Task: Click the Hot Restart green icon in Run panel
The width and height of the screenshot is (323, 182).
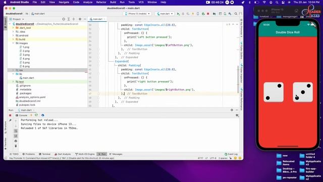Action: 36,115
